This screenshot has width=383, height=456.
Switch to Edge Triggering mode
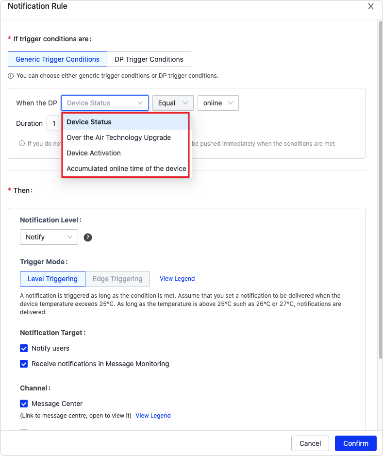(x=117, y=279)
